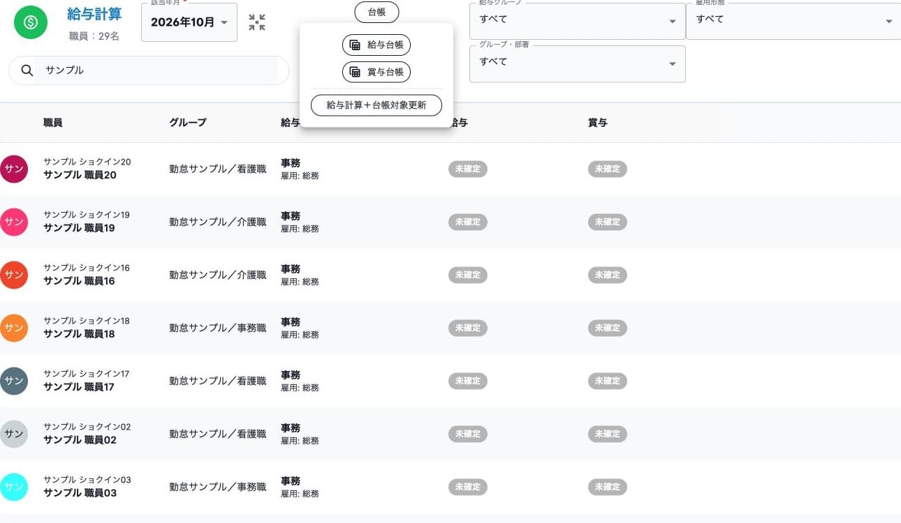The image size is (901, 523).
Task: Click the 給与計算 page title
Action: point(94,14)
